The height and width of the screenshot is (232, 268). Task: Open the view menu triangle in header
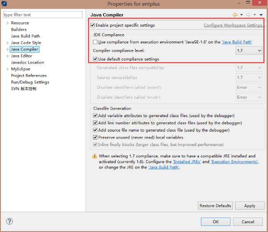261,15
